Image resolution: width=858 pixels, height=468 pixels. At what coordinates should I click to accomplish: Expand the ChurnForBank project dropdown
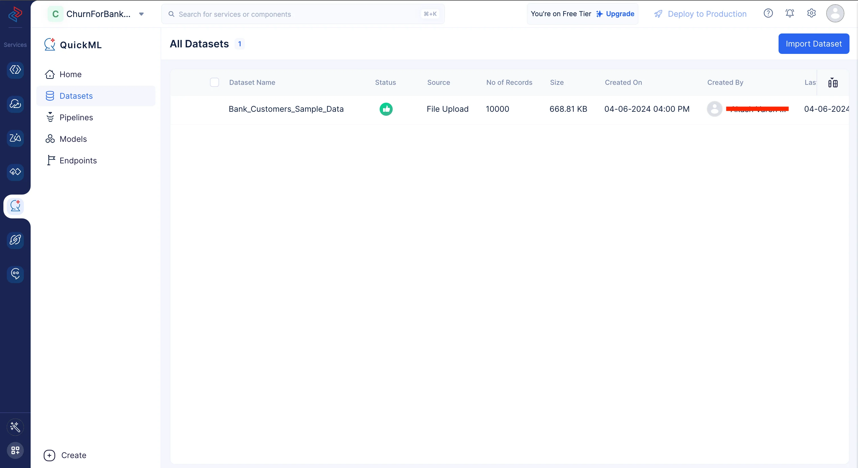[x=141, y=14]
